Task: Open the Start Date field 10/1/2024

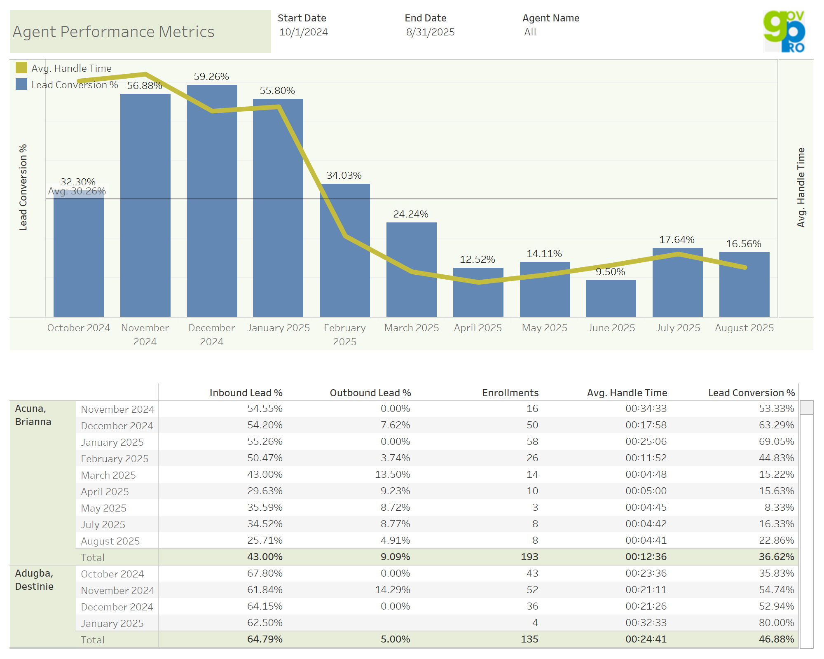Action: [304, 32]
